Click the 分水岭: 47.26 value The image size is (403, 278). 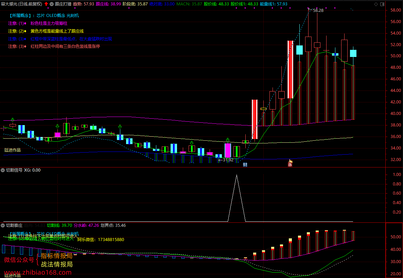(86, 225)
